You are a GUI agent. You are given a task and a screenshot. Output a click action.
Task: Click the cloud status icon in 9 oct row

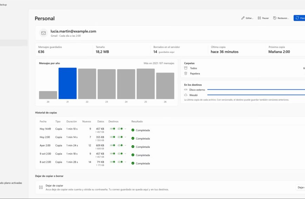tap(120, 154)
